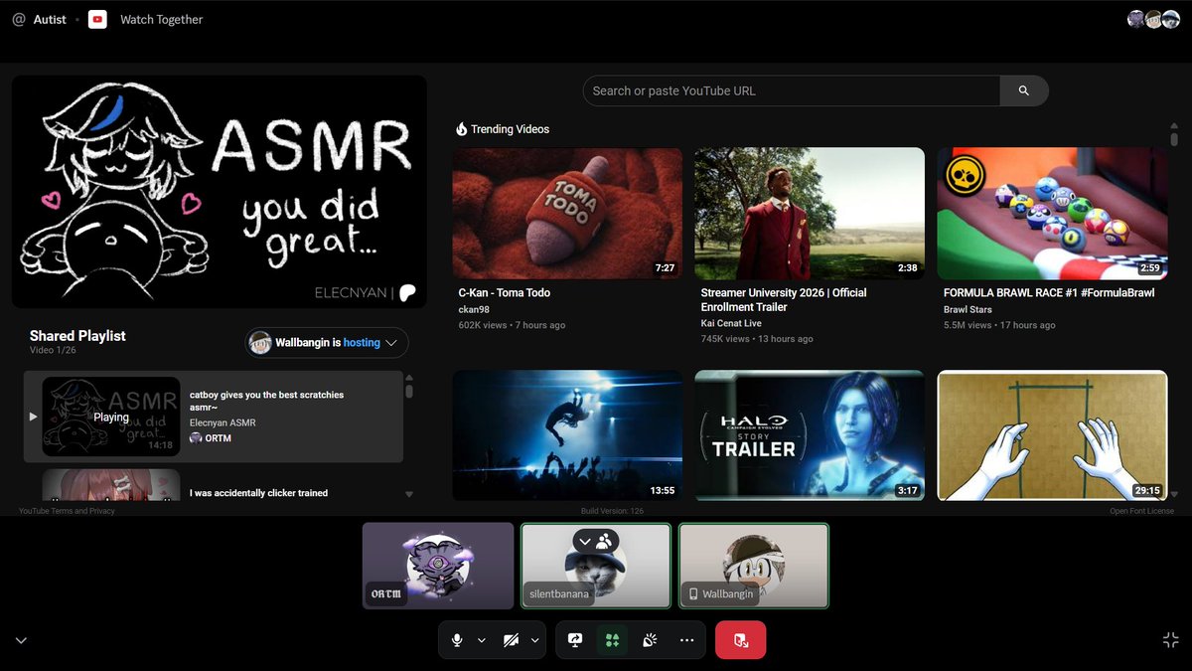1192x671 pixels.
Task: Click the Kai Cenat Live channel name
Action: (x=731, y=324)
